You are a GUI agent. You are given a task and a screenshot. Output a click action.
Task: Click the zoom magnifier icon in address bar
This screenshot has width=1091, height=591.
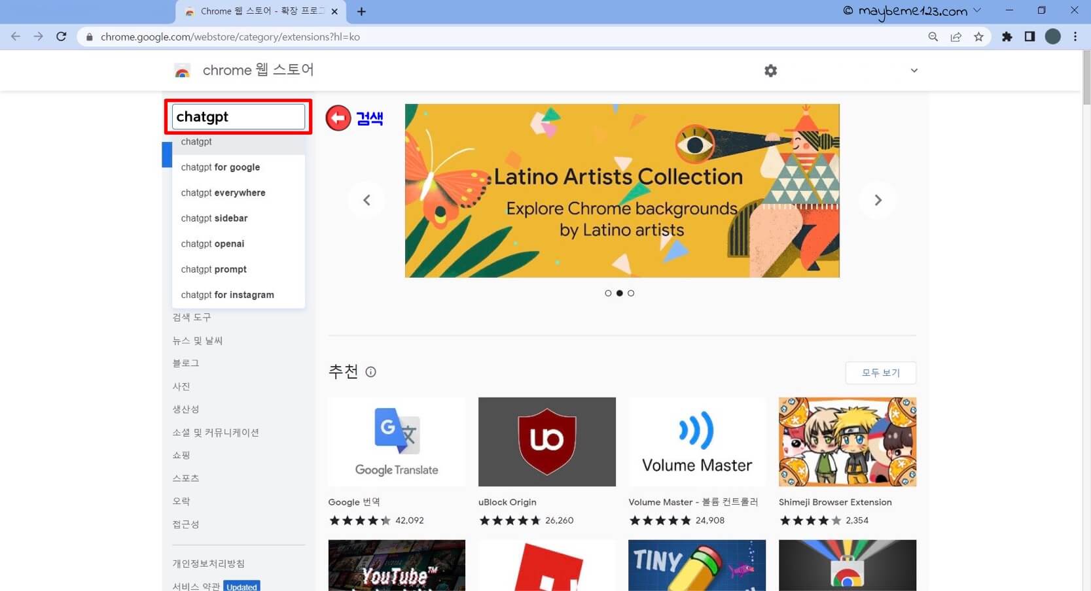coord(933,37)
